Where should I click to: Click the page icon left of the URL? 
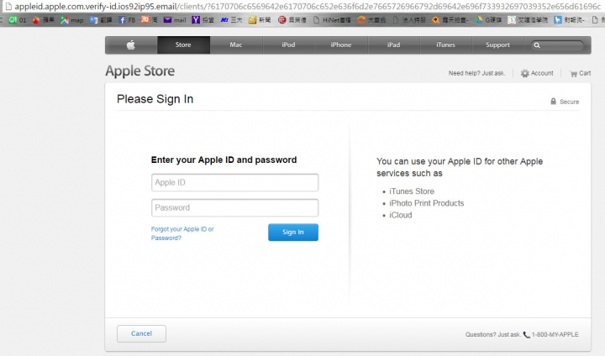coord(8,6)
